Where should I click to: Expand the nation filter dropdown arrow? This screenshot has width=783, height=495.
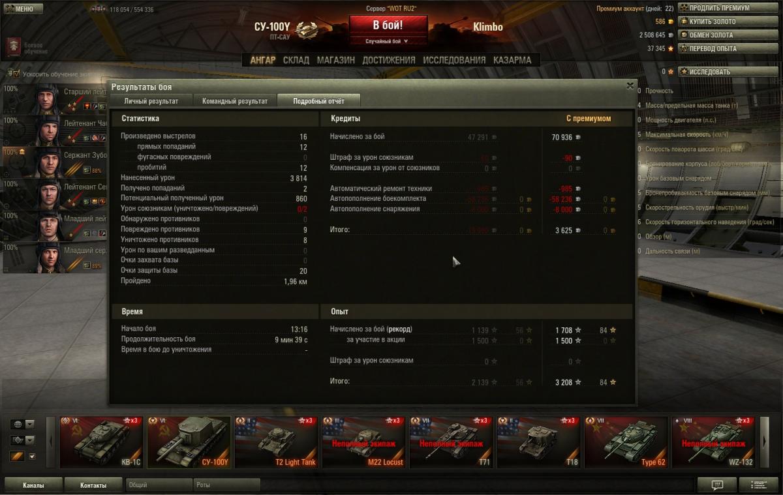click(30, 424)
